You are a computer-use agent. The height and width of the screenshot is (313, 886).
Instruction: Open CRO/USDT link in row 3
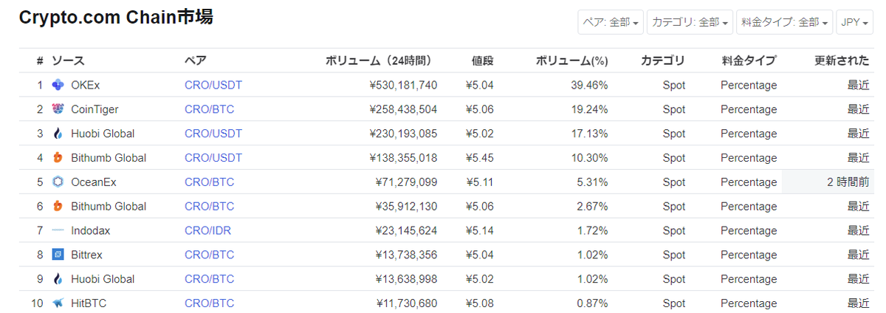tap(213, 134)
